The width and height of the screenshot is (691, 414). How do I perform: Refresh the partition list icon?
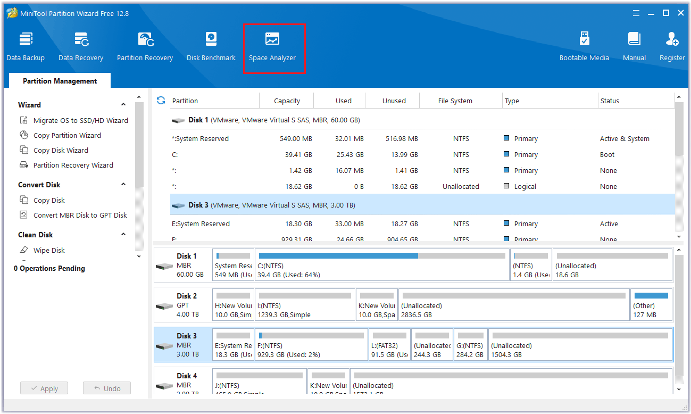[161, 100]
